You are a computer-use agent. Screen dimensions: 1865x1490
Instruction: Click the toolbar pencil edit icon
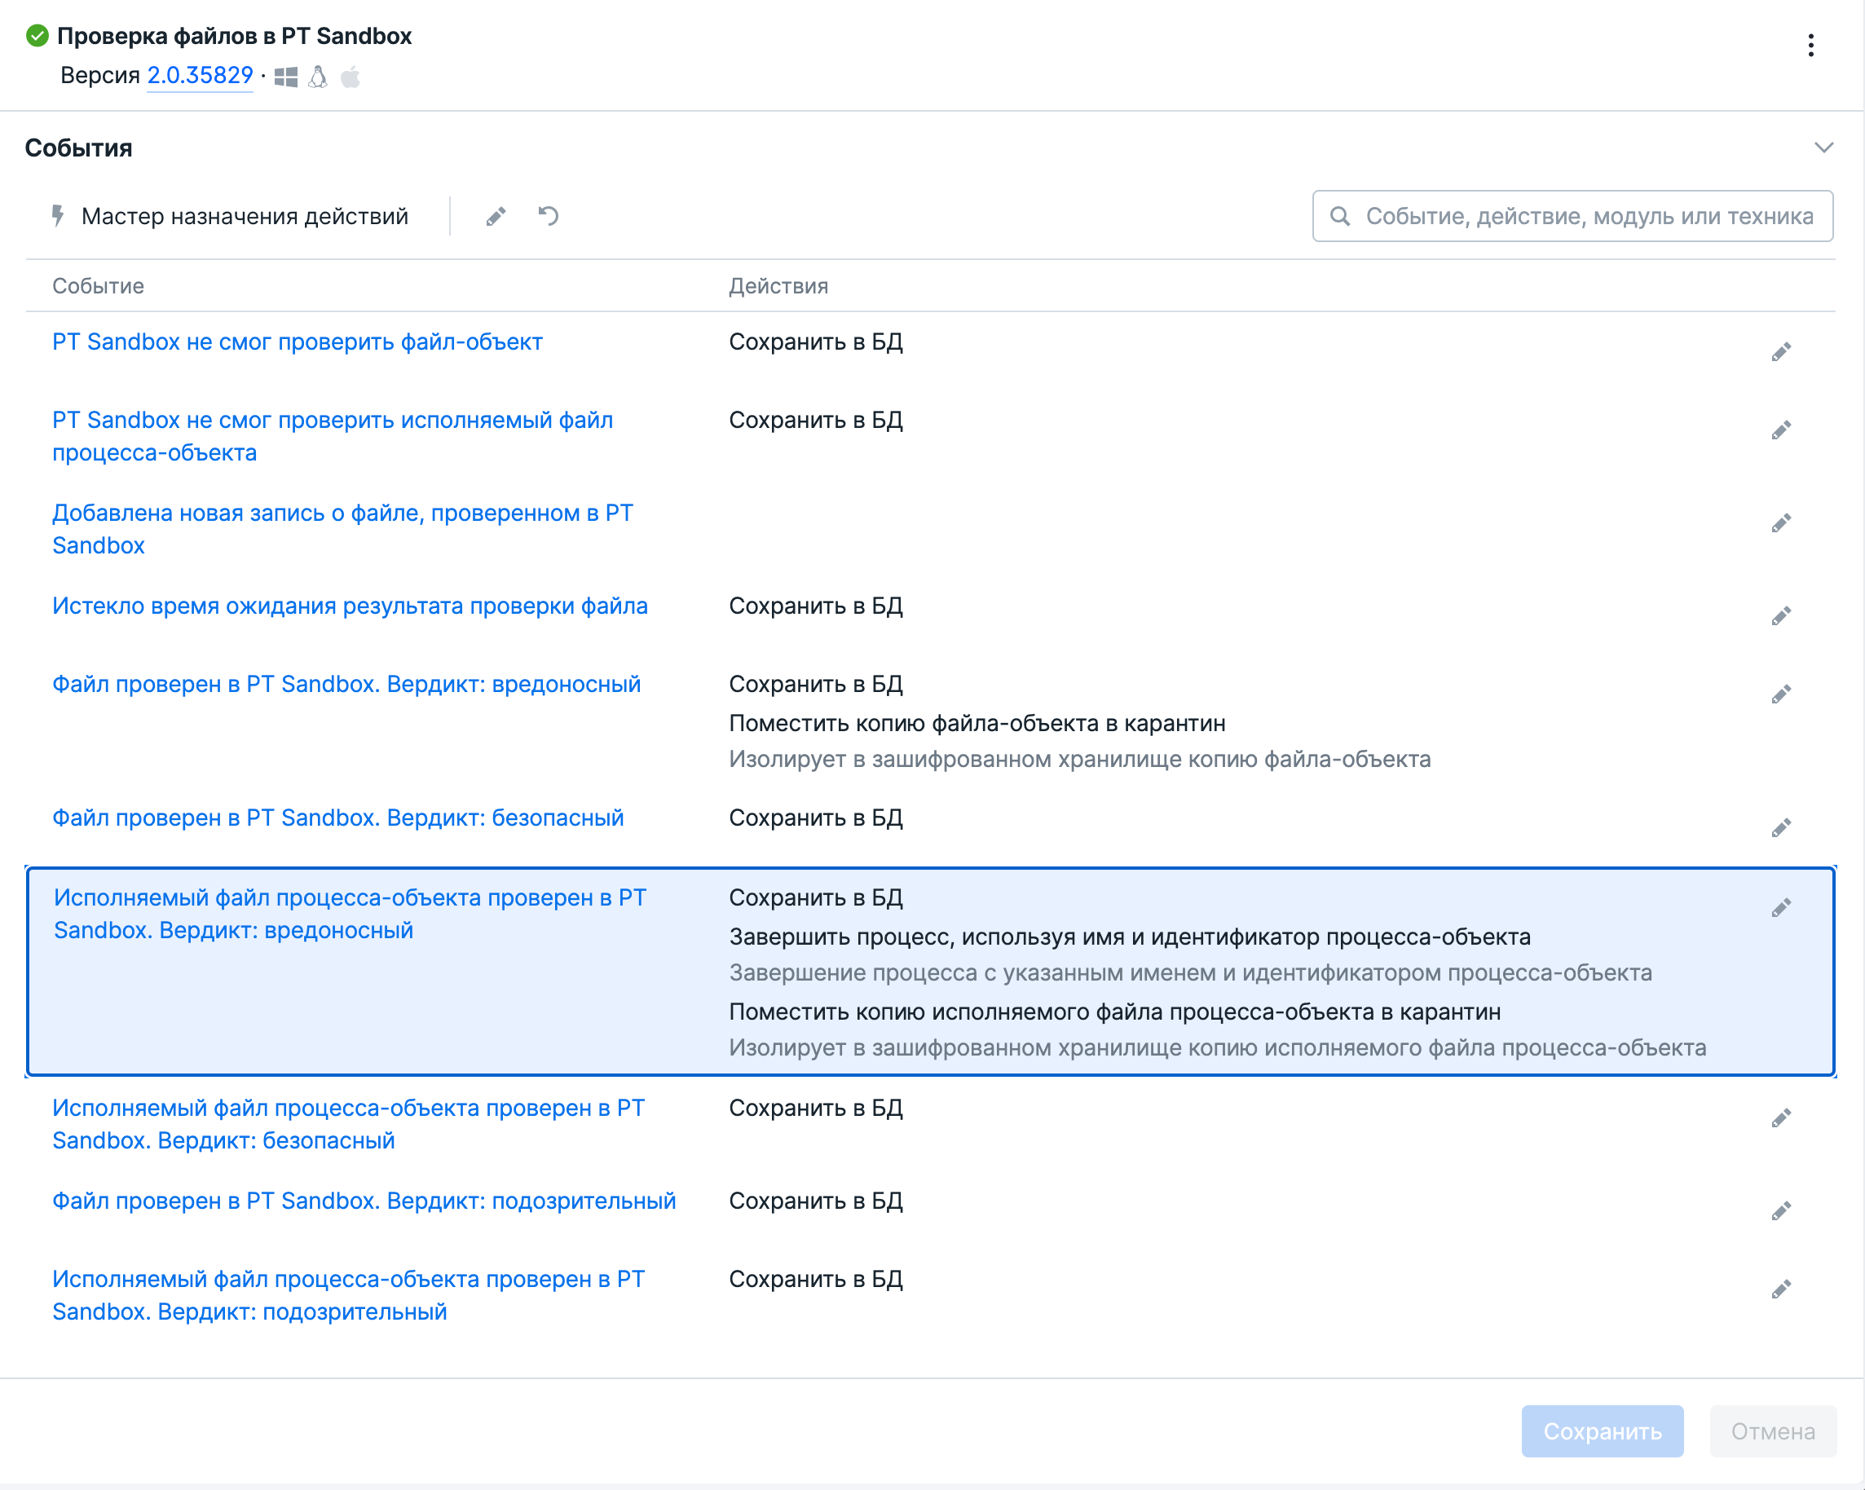point(496,216)
